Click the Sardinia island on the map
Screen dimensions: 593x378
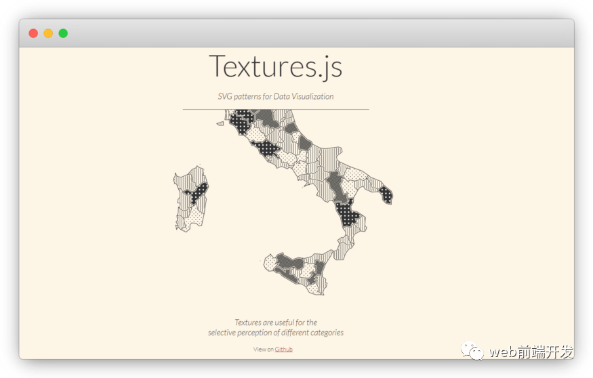click(x=191, y=199)
